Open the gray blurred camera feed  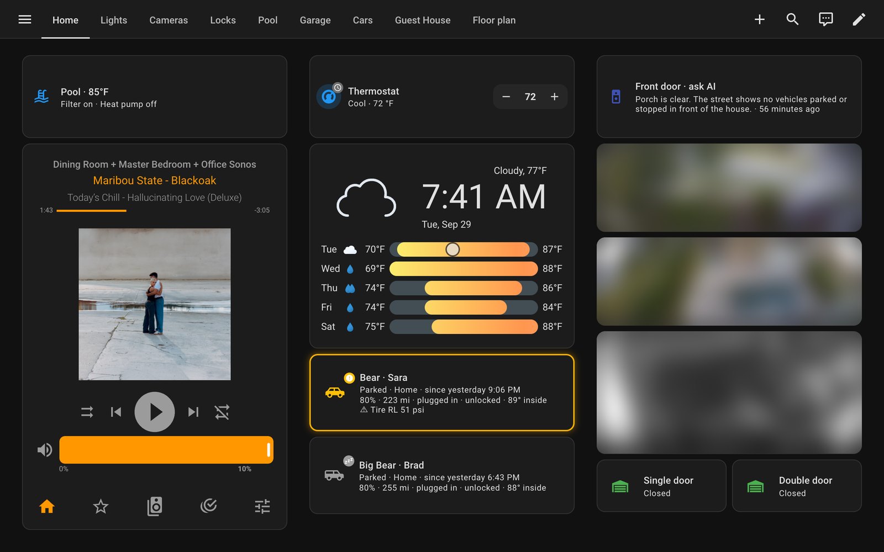tap(729, 392)
